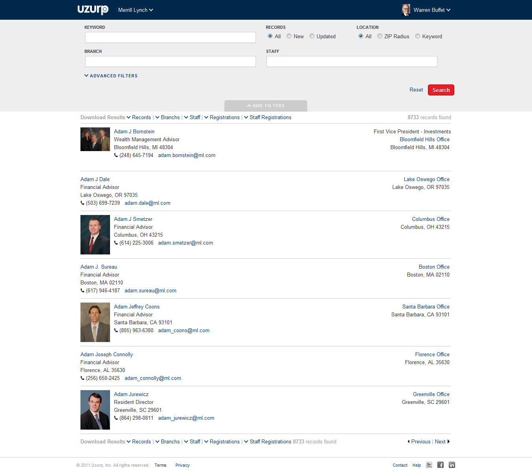The width and height of the screenshot is (532, 473).
Task: Open the Lake Oswego Office link
Action: click(427, 179)
